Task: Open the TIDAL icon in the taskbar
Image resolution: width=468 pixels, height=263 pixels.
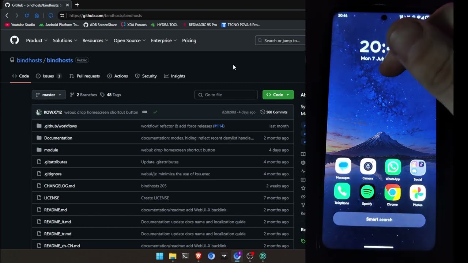Action: click(224, 256)
